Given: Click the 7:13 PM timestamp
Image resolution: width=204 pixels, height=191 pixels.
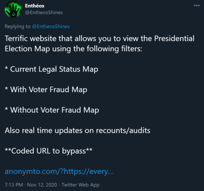Looking at the screenshot, I should tap(14, 185).
